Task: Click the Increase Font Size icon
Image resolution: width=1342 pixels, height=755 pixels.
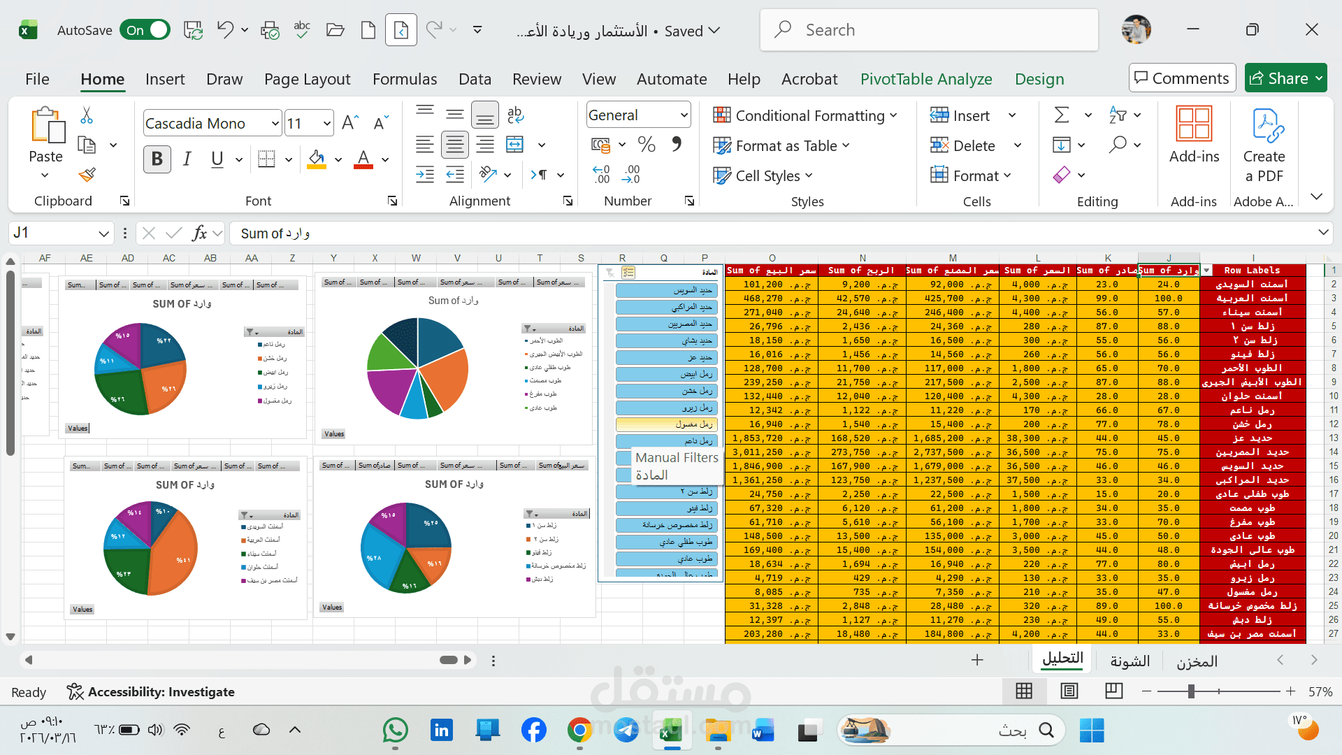Action: [x=349, y=122]
